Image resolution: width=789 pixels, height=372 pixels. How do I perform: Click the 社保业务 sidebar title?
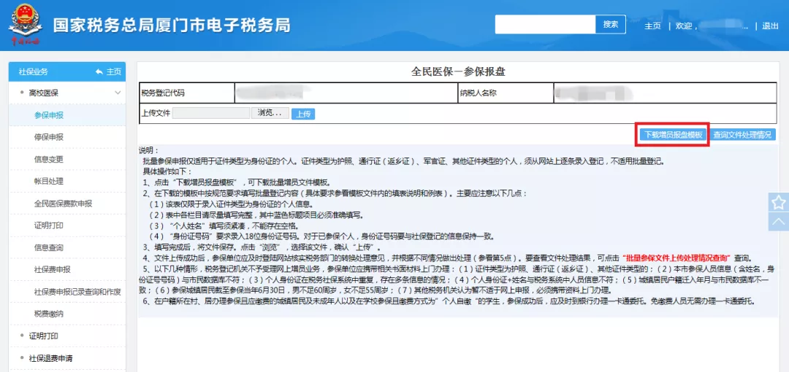click(33, 72)
